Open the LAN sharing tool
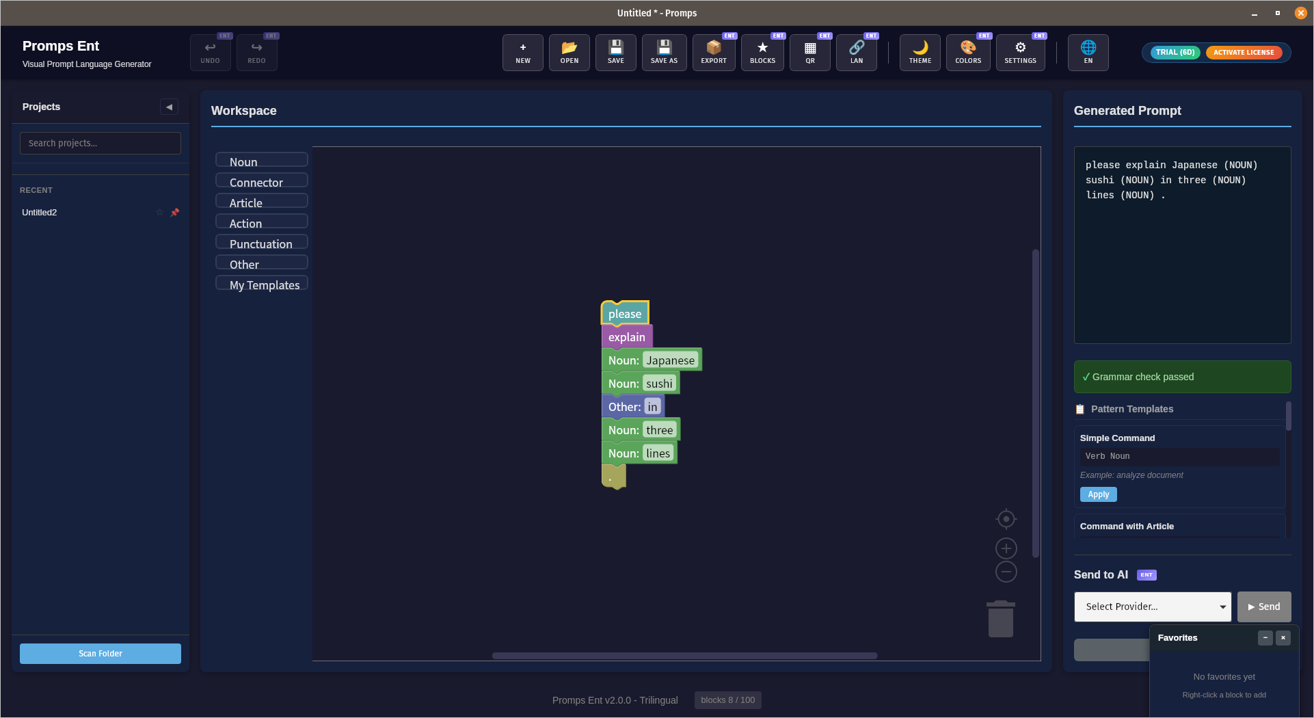This screenshot has width=1314, height=718. (856, 52)
